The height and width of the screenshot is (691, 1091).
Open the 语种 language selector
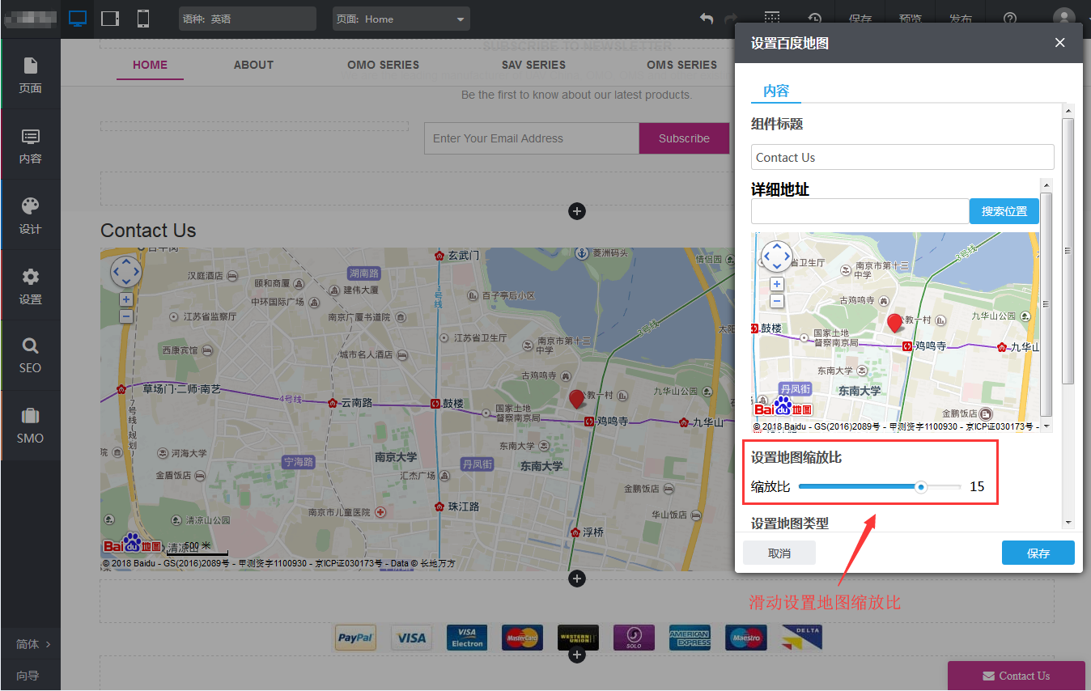click(247, 19)
